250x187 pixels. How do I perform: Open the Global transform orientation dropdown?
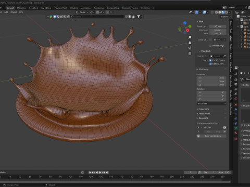point(82,12)
